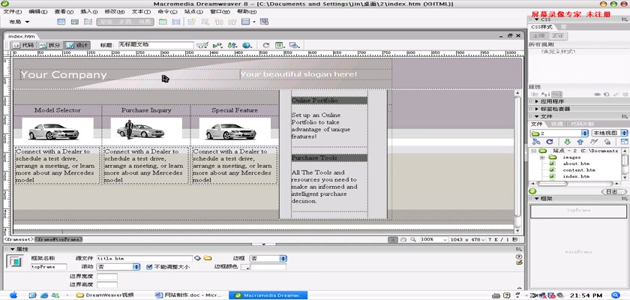Switch to 拆分 (Split) view
The width and height of the screenshot is (630, 300).
49,46
